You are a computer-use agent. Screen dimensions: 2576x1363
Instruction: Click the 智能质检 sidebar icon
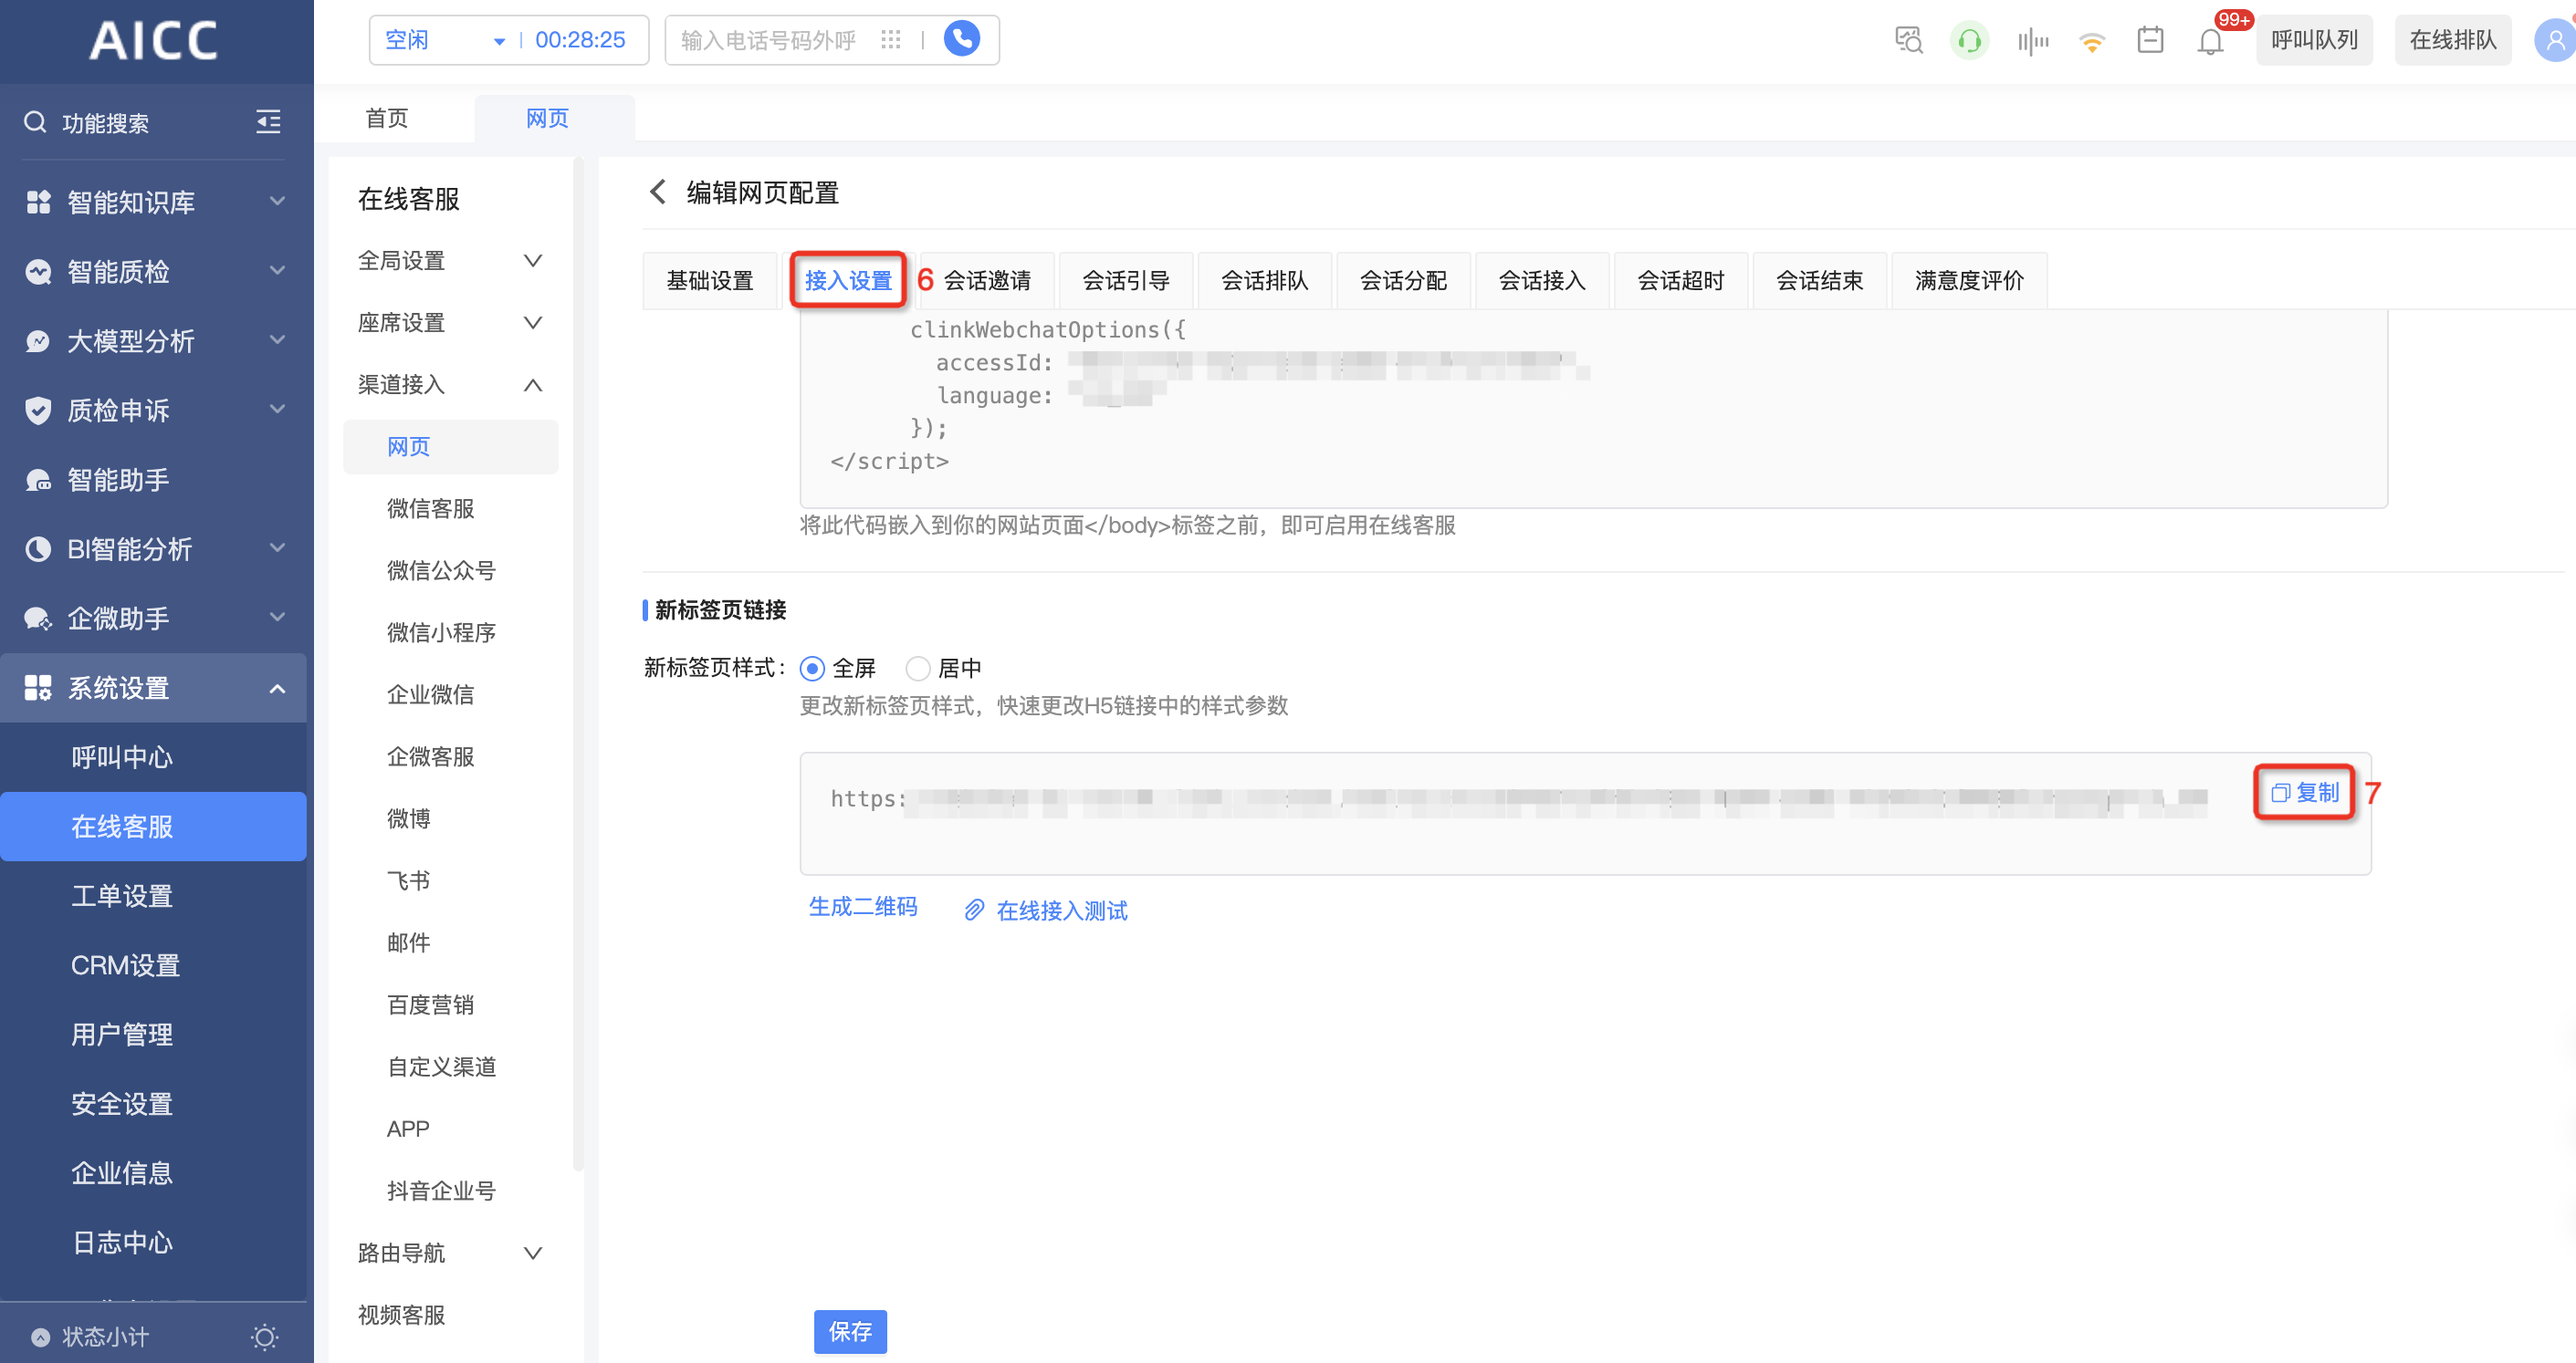(38, 271)
